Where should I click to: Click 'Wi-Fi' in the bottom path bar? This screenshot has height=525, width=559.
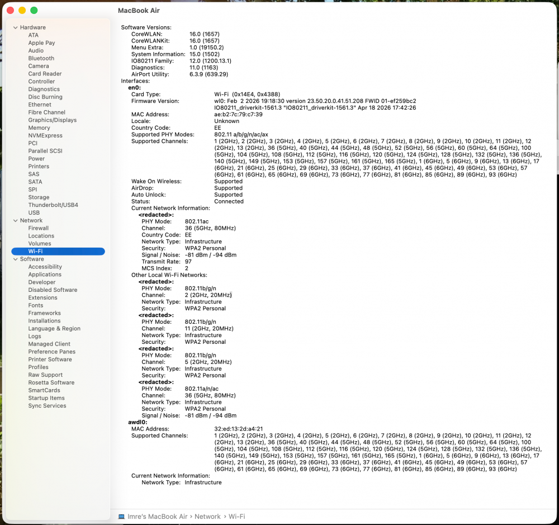point(236,517)
